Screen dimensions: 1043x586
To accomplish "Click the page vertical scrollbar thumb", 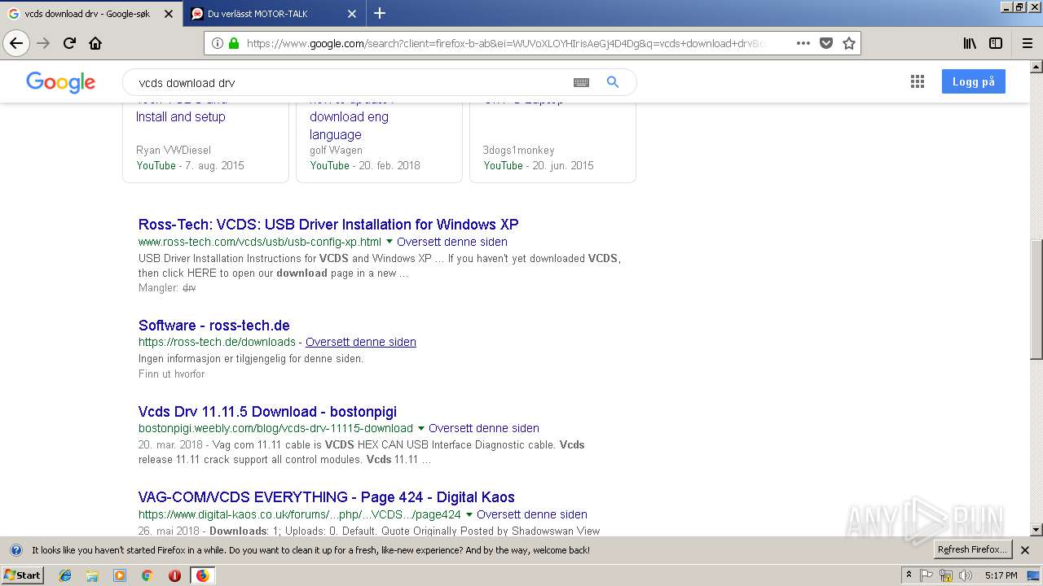I will click(1036, 299).
